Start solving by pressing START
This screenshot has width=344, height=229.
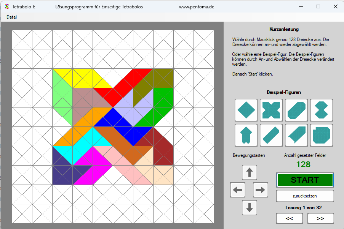[304, 180]
